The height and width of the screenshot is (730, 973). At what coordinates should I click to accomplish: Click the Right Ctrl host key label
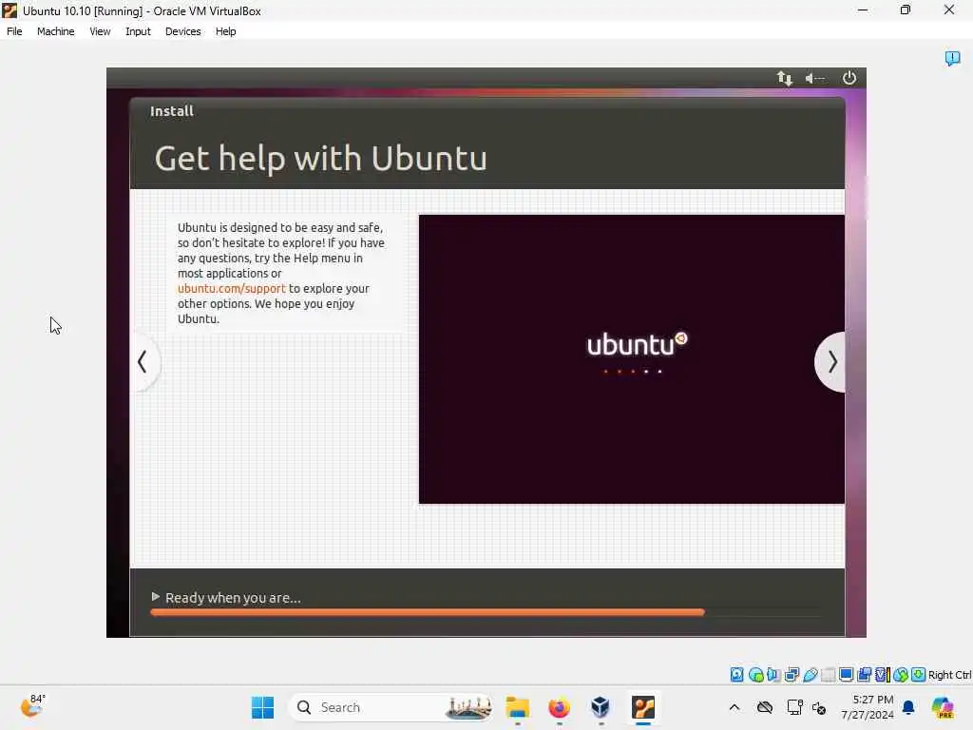(950, 675)
